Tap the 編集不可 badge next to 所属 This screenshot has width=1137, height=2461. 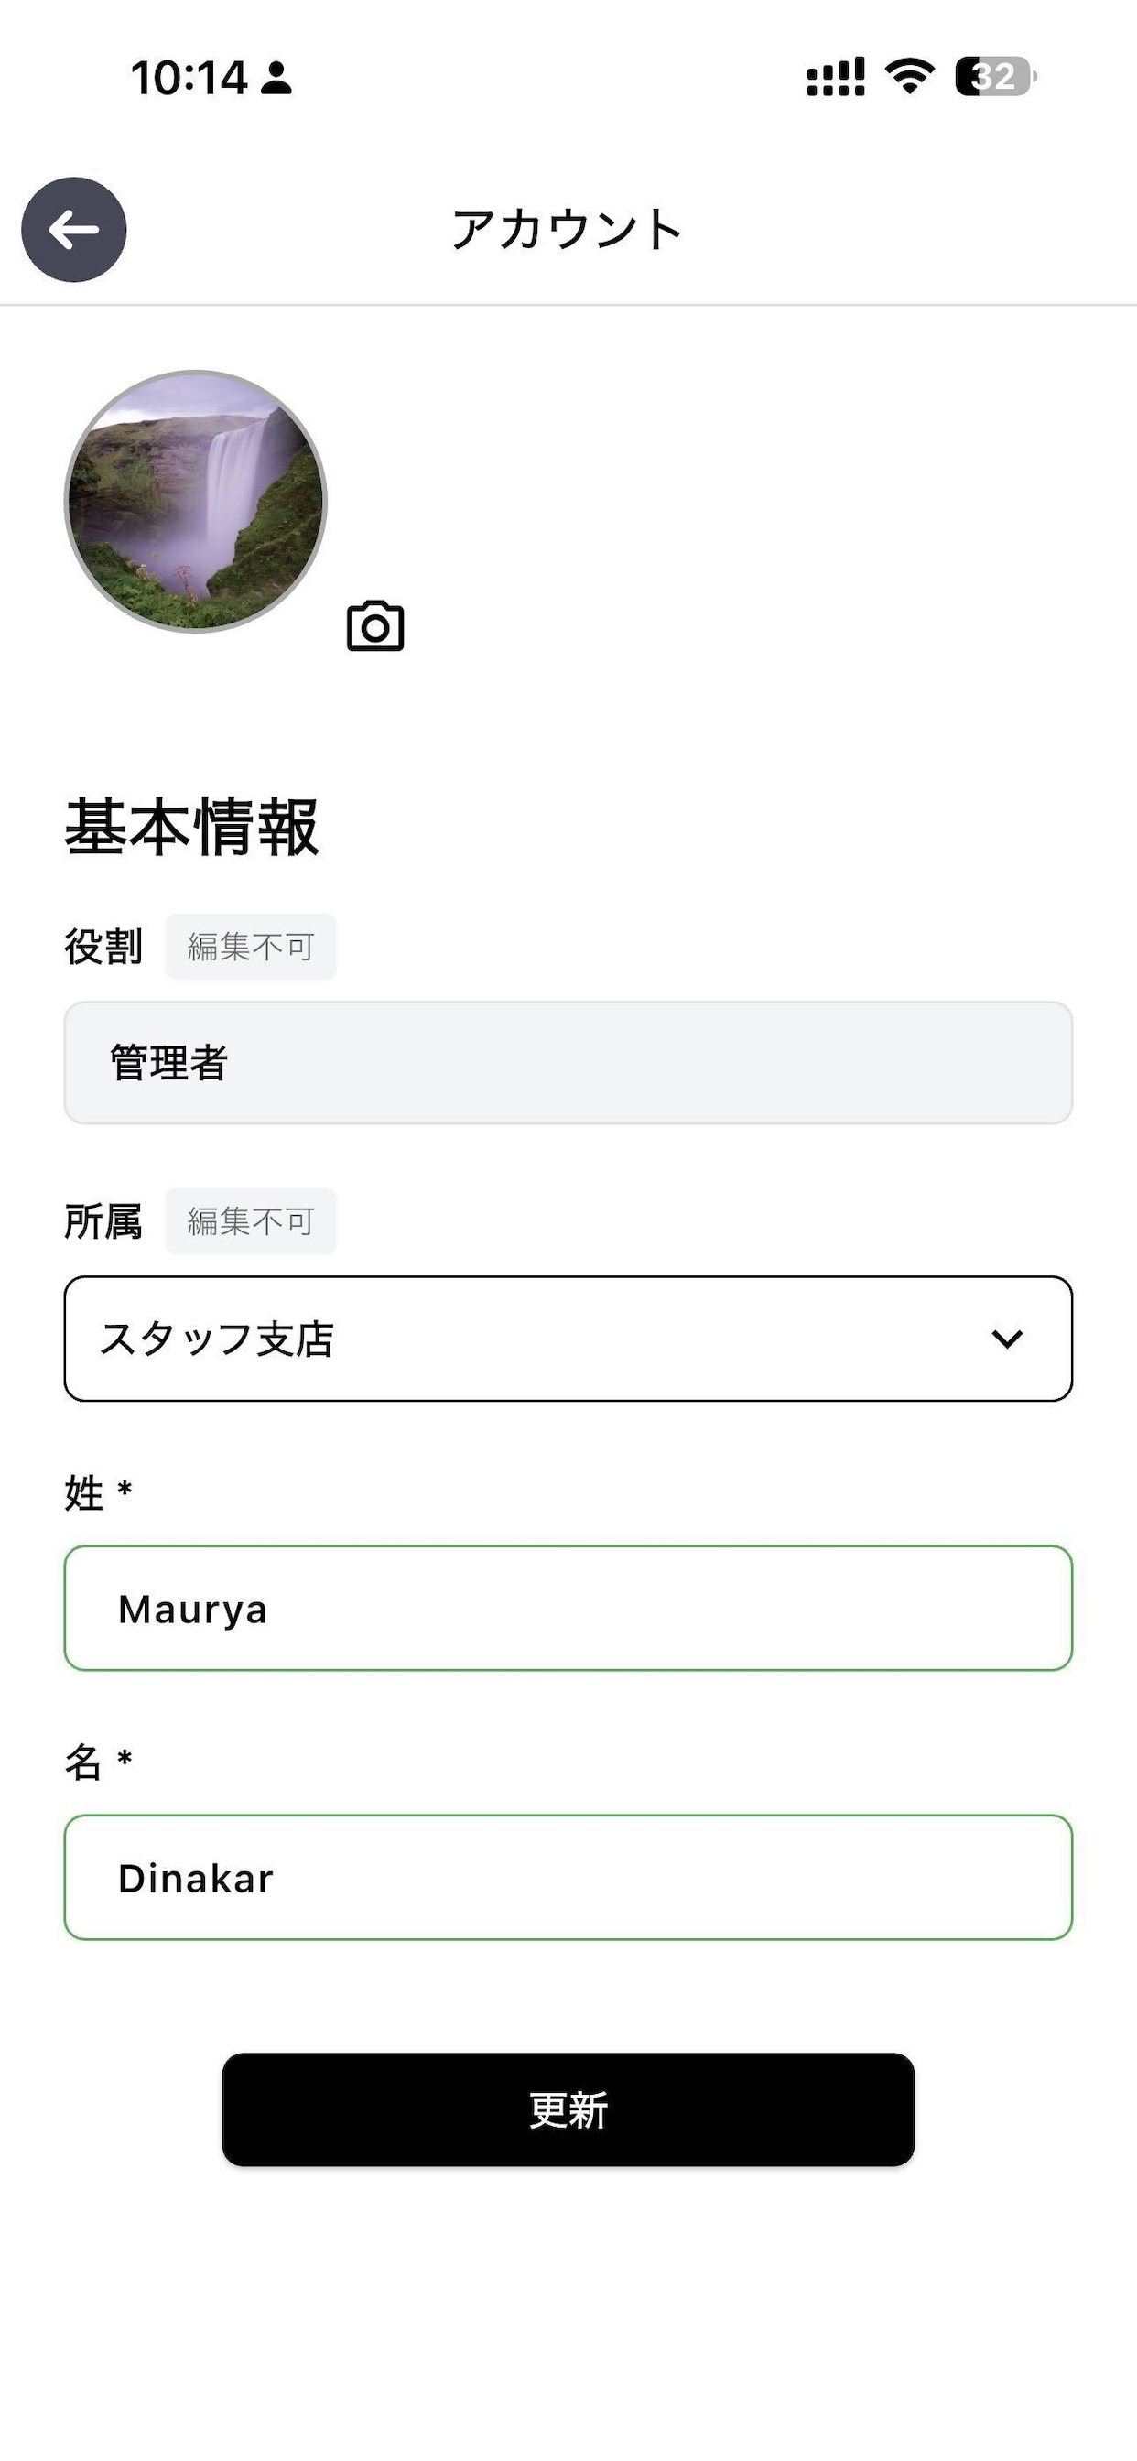pyautogui.click(x=250, y=1221)
